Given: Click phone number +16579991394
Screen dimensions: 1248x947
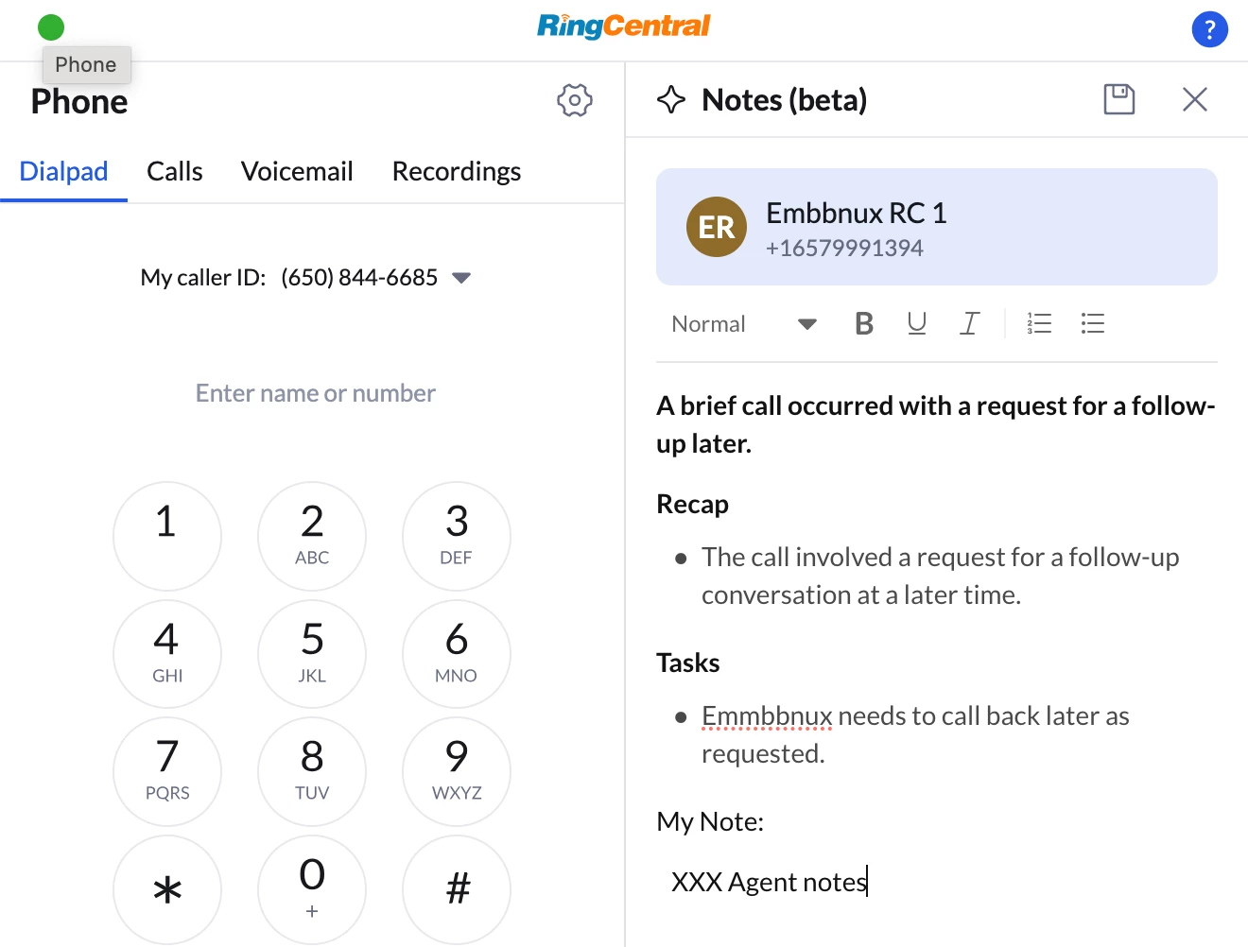Looking at the screenshot, I should click(x=844, y=248).
